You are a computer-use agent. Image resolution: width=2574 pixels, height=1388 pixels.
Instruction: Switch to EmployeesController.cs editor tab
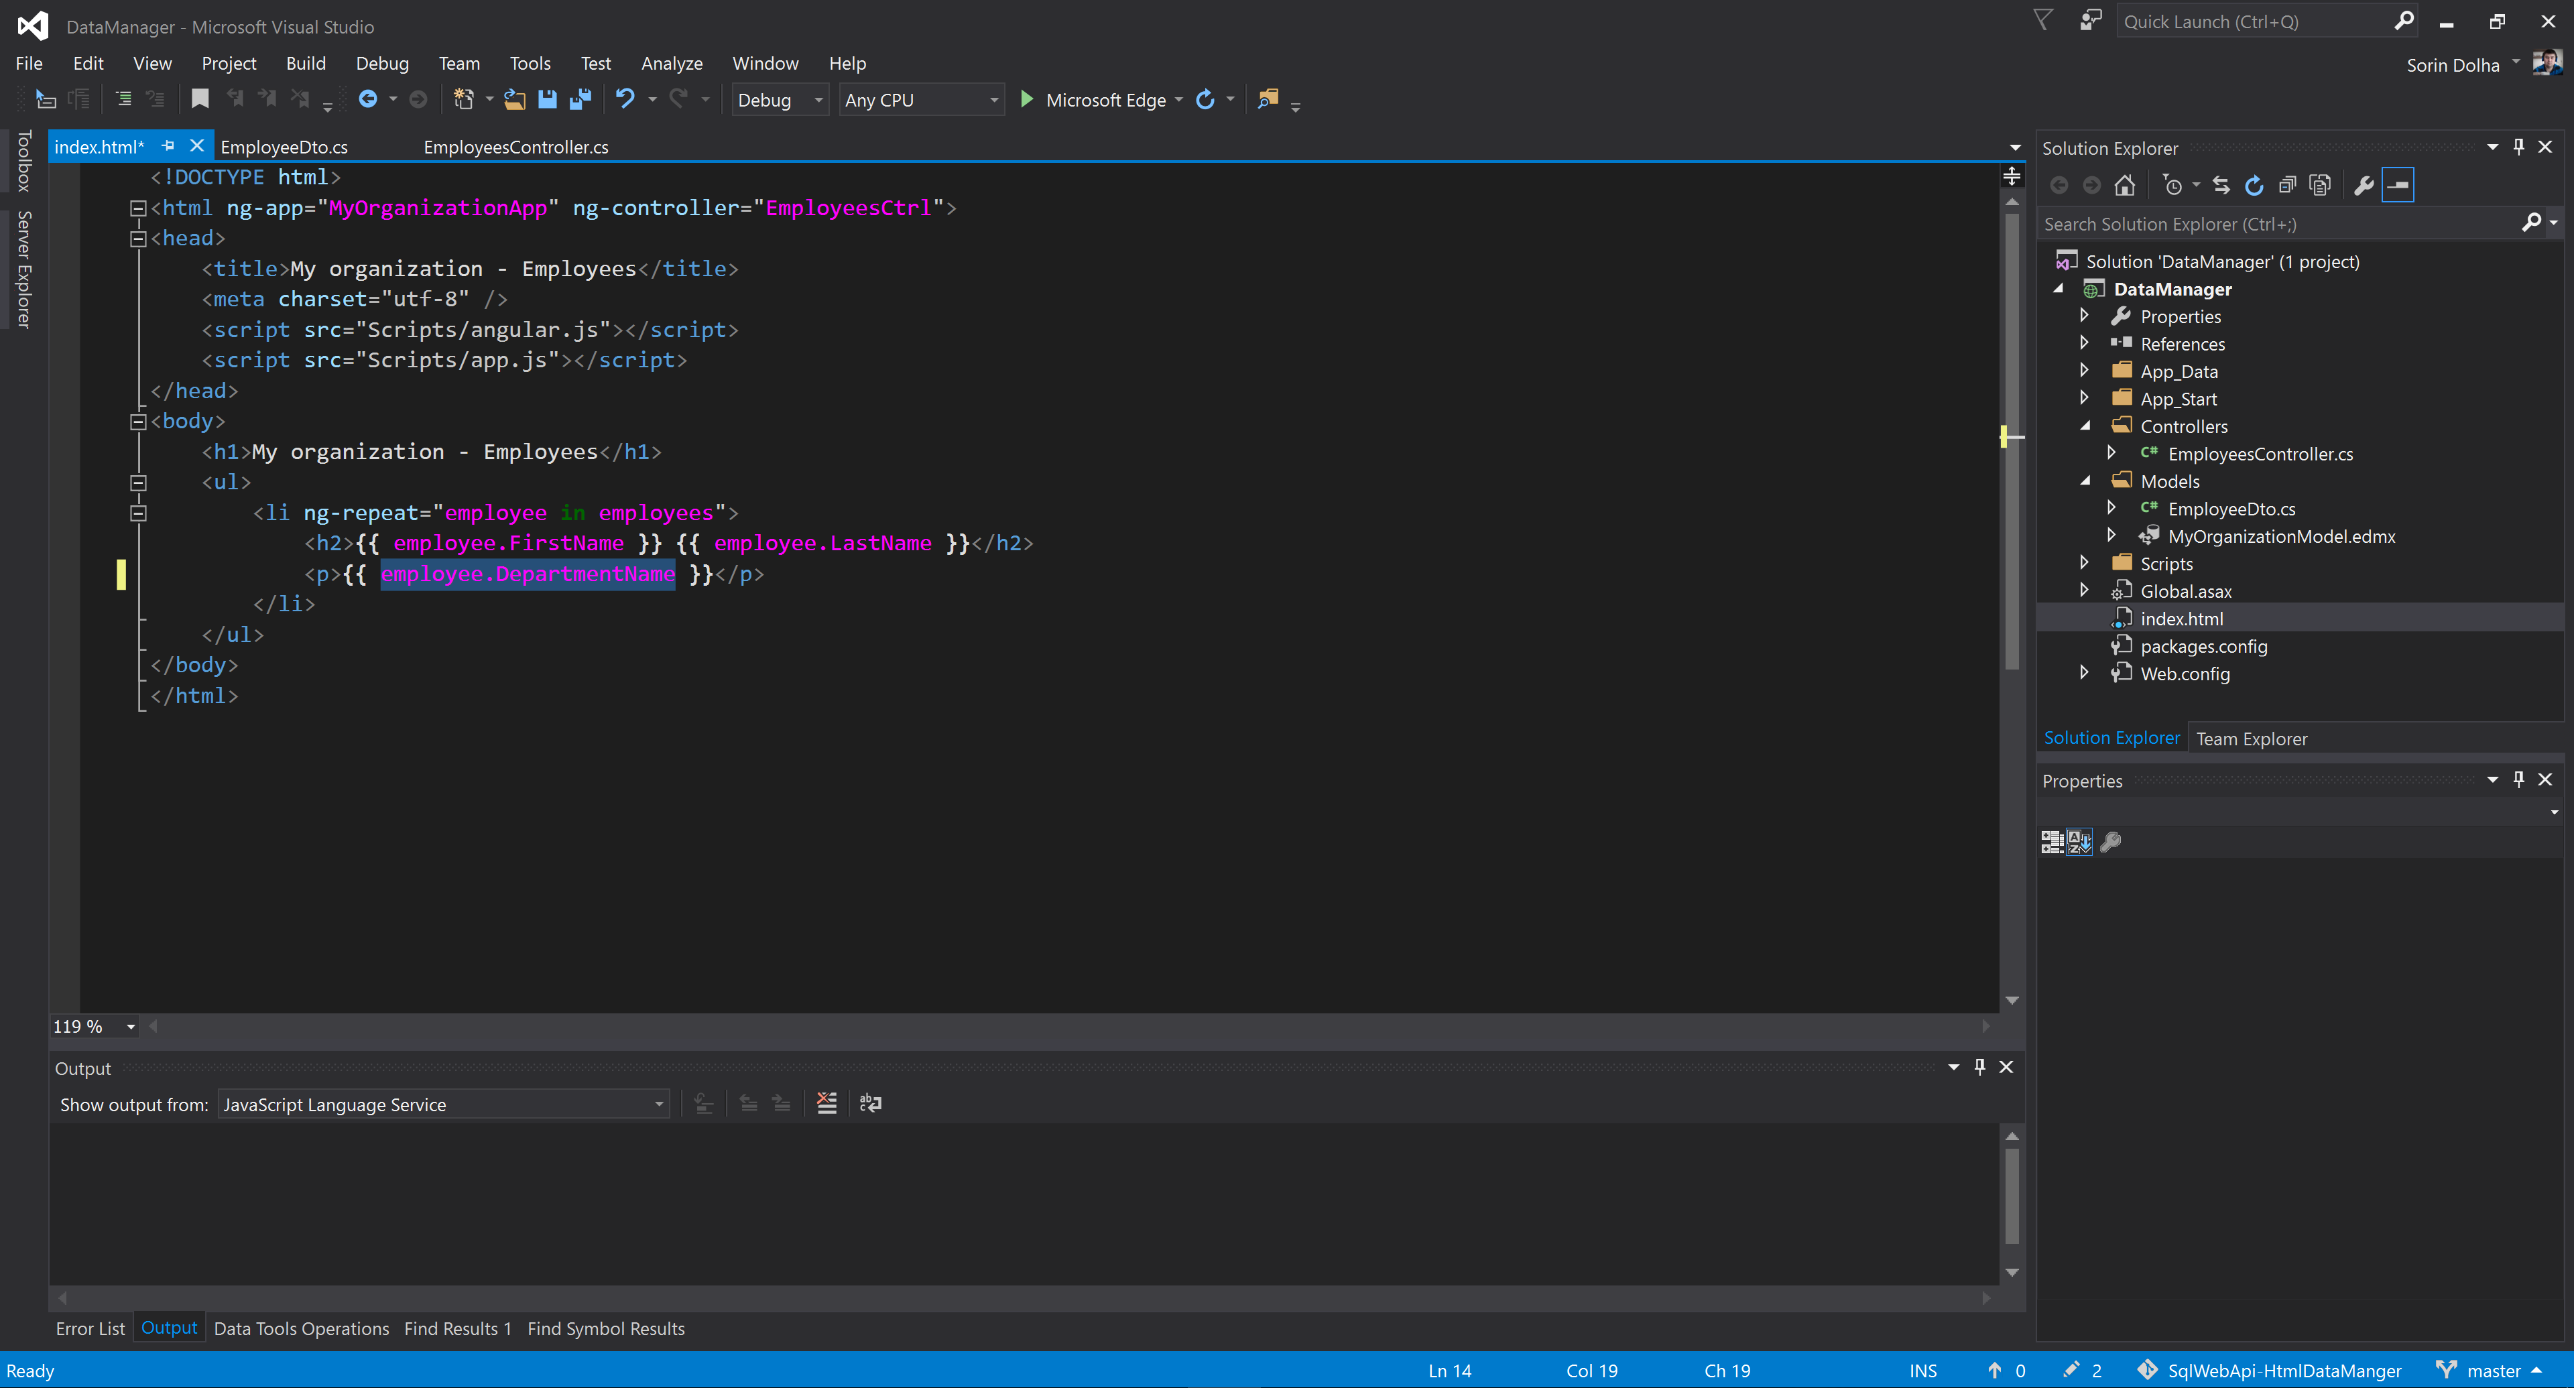[x=515, y=147]
